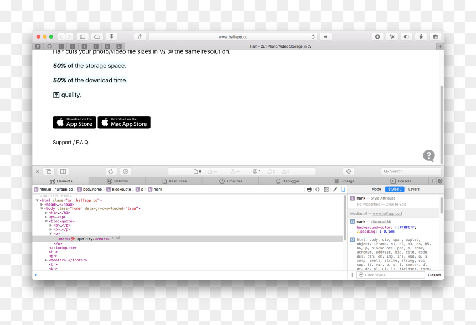The width and height of the screenshot is (476, 325).
Task: Switch to the Network tab
Action: [x=117, y=181]
